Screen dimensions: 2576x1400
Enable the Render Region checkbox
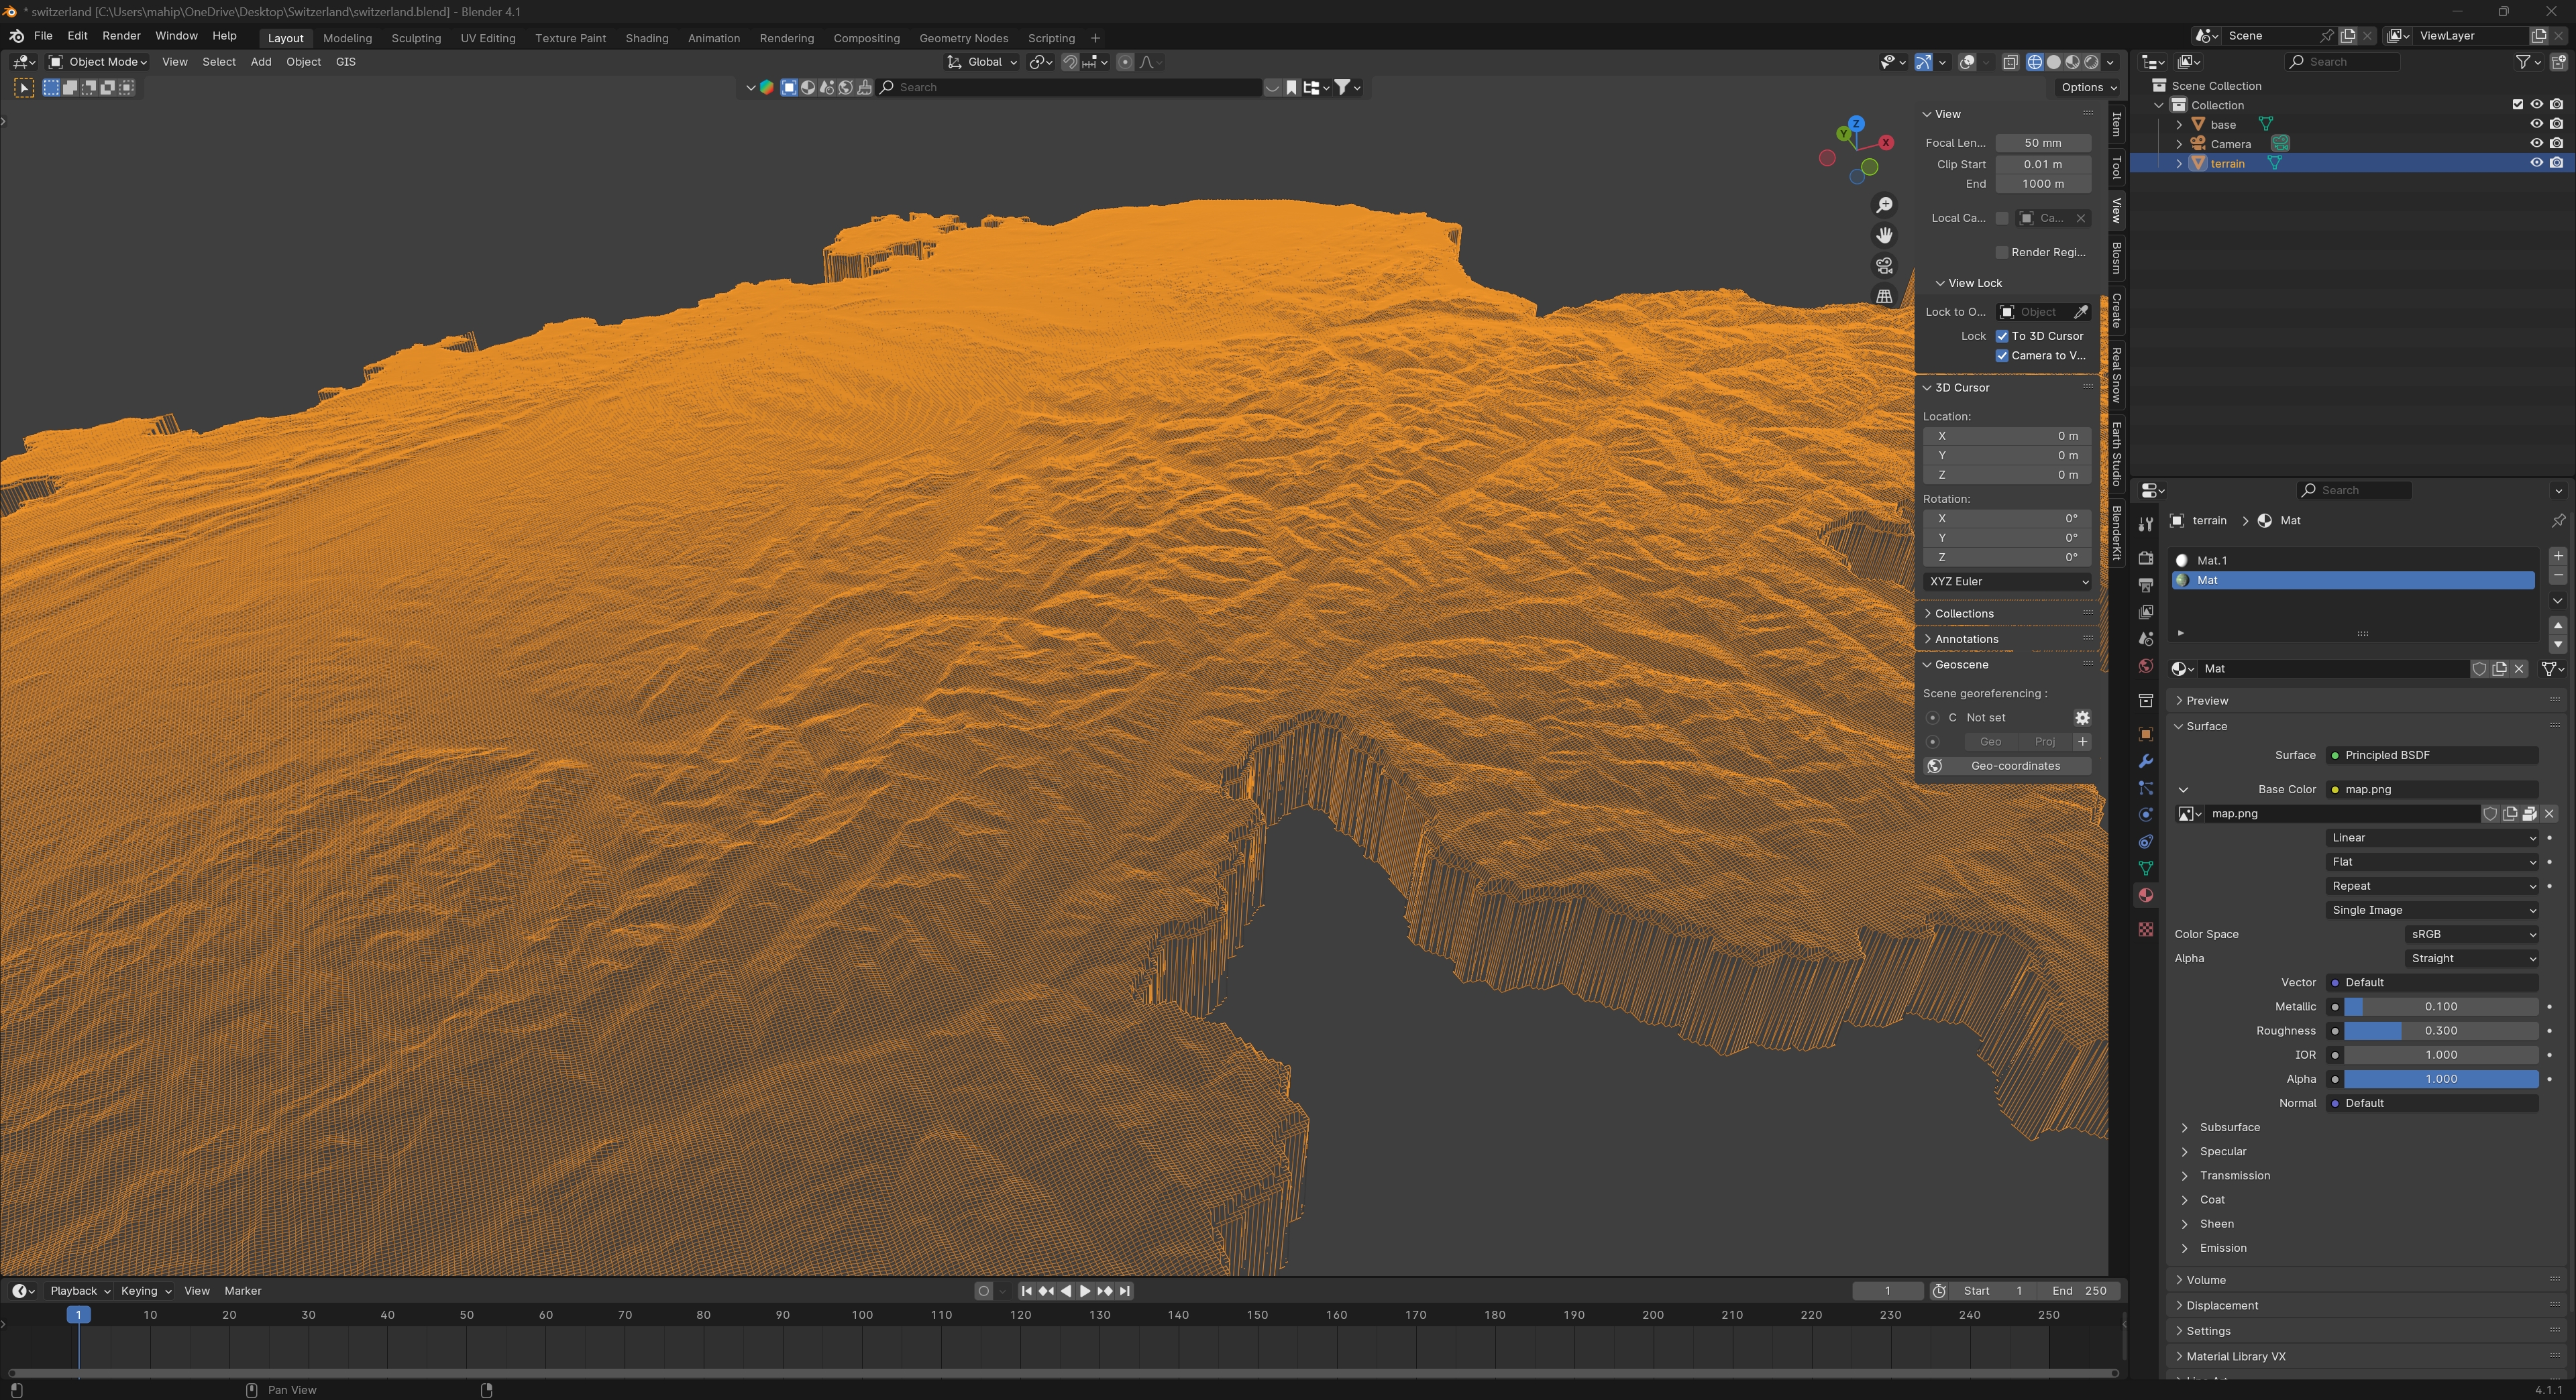tap(2002, 253)
